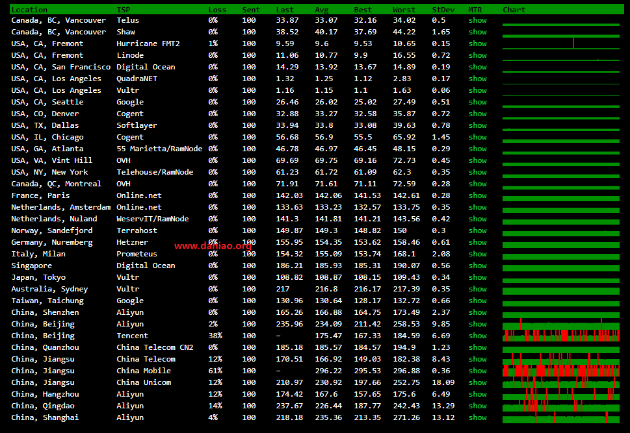Select StDev value 18.09
This screenshot has width=630, height=433.
pyautogui.click(x=443, y=382)
